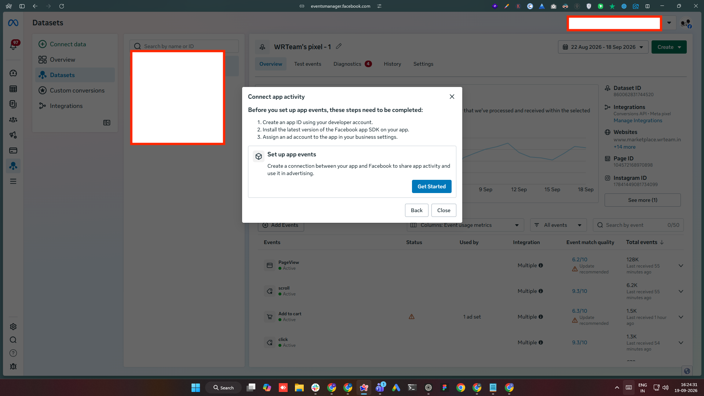Screen dimensions: 704x396
Task: Expand the click event row
Action: point(681,342)
